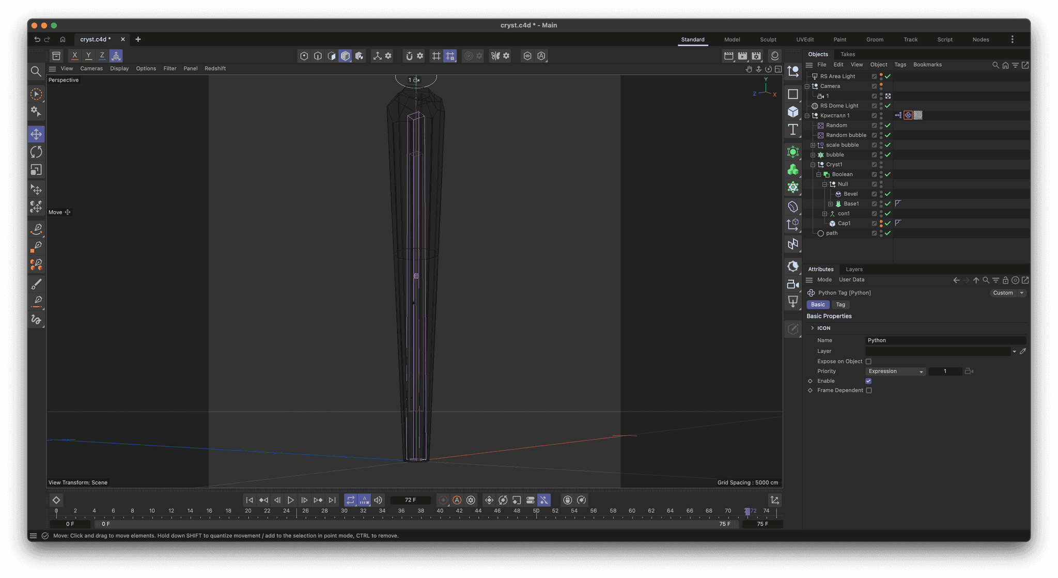
Task: Expand the Base1 object tree
Action: coord(831,204)
